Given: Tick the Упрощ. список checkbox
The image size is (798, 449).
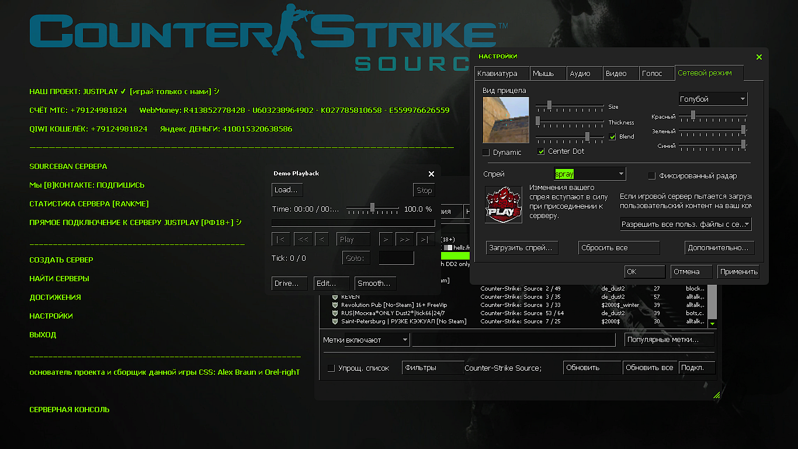Looking at the screenshot, I should tap(331, 368).
